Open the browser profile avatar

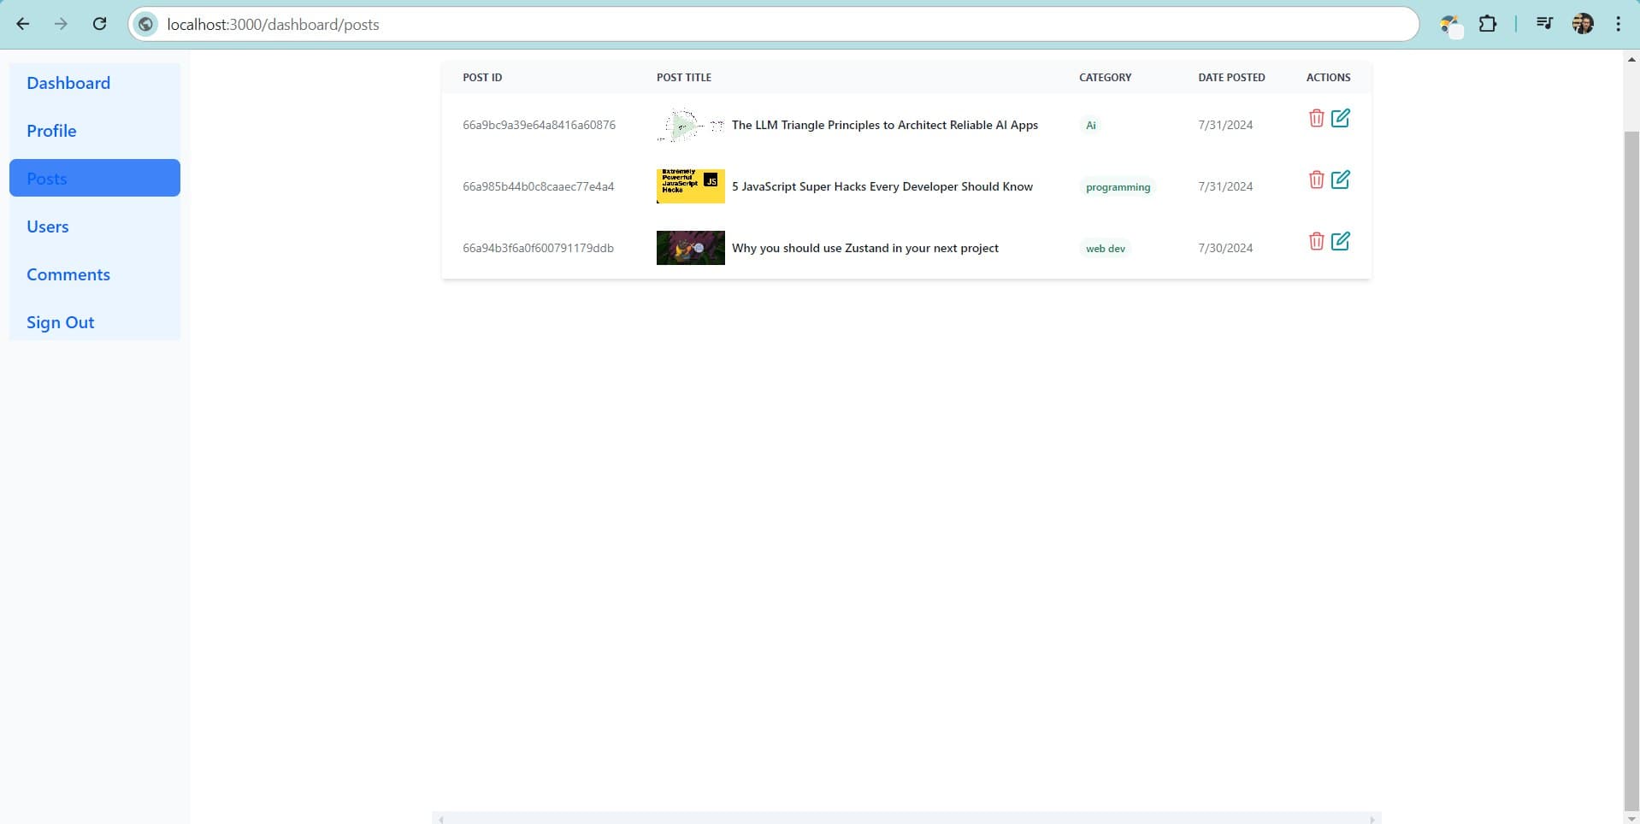pos(1582,24)
